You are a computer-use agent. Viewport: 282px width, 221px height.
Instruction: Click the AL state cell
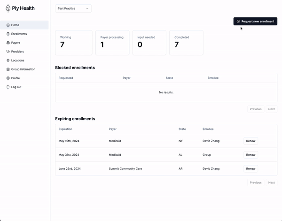click(180, 155)
